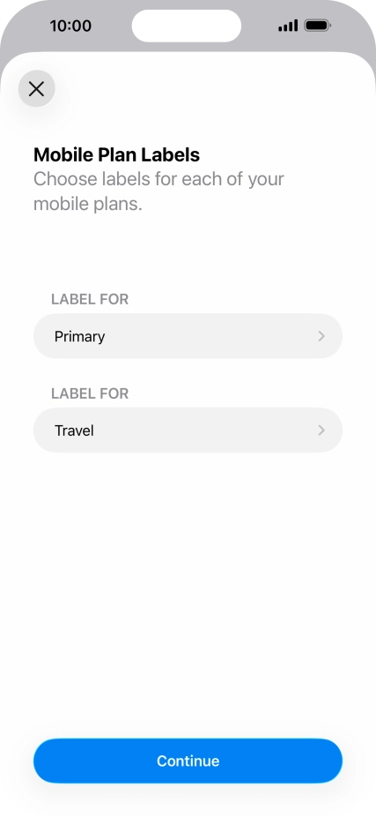Select the word Primary in first row
This screenshot has height=817, width=376.
coord(79,337)
